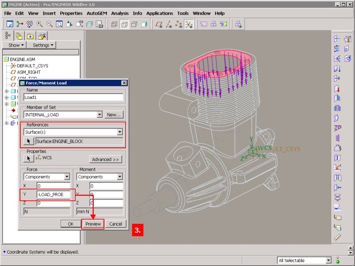Open the References Surface(s) dropdown

[120, 132]
